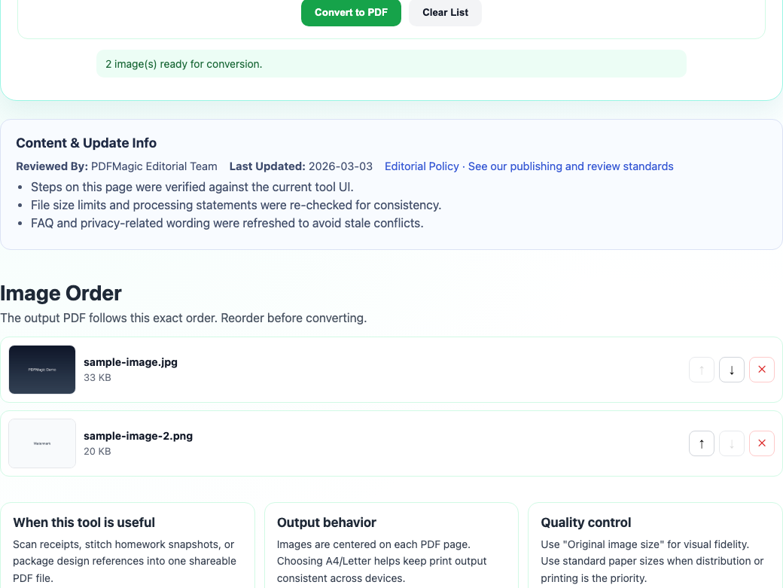
Task: Open the Editorial Policy link
Action: [422, 166]
